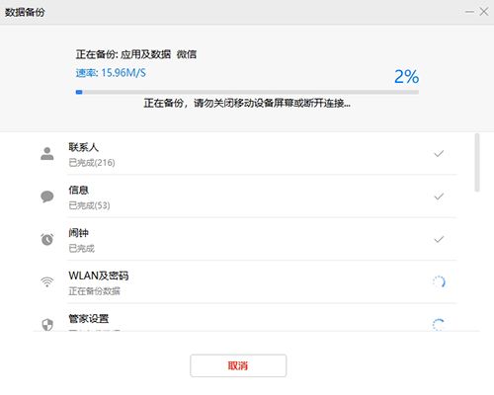Viewport: 494px width, 395px height.
Task: Click the 请勿关闭移动设备屏幕 warning message
Action: coord(247,104)
